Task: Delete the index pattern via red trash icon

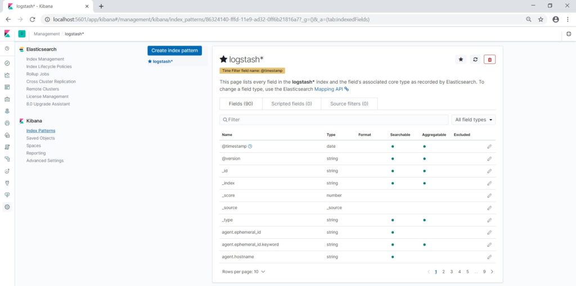Action: pos(489,59)
